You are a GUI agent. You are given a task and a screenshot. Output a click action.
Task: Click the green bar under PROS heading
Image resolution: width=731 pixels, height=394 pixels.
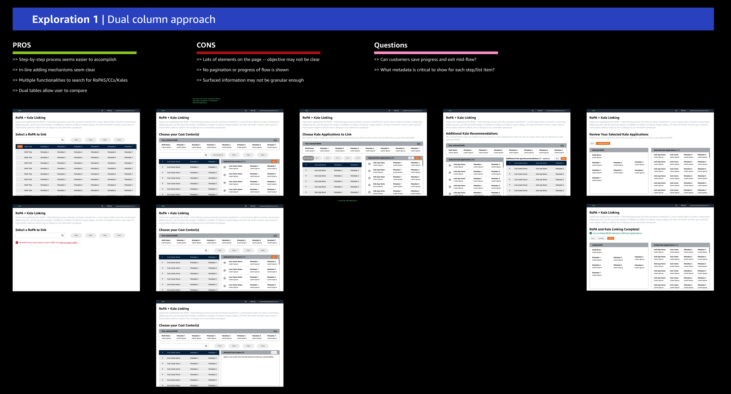pyautogui.click(x=75, y=53)
